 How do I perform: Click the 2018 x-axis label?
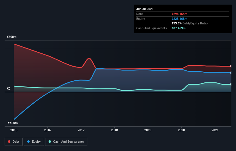(114, 130)
